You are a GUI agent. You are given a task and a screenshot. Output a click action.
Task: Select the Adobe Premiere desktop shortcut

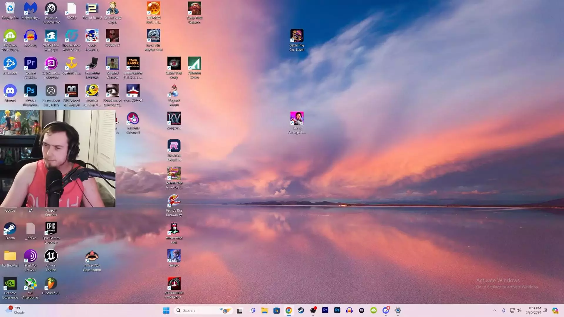[x=31, y=68]
